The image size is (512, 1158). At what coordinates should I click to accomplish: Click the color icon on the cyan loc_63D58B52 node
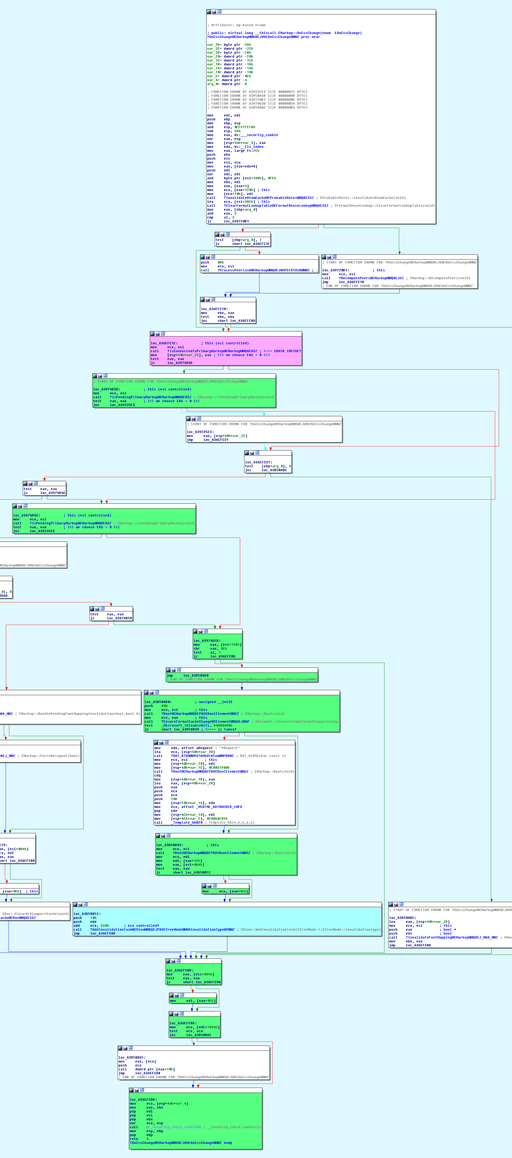click(x=76, y=904)
